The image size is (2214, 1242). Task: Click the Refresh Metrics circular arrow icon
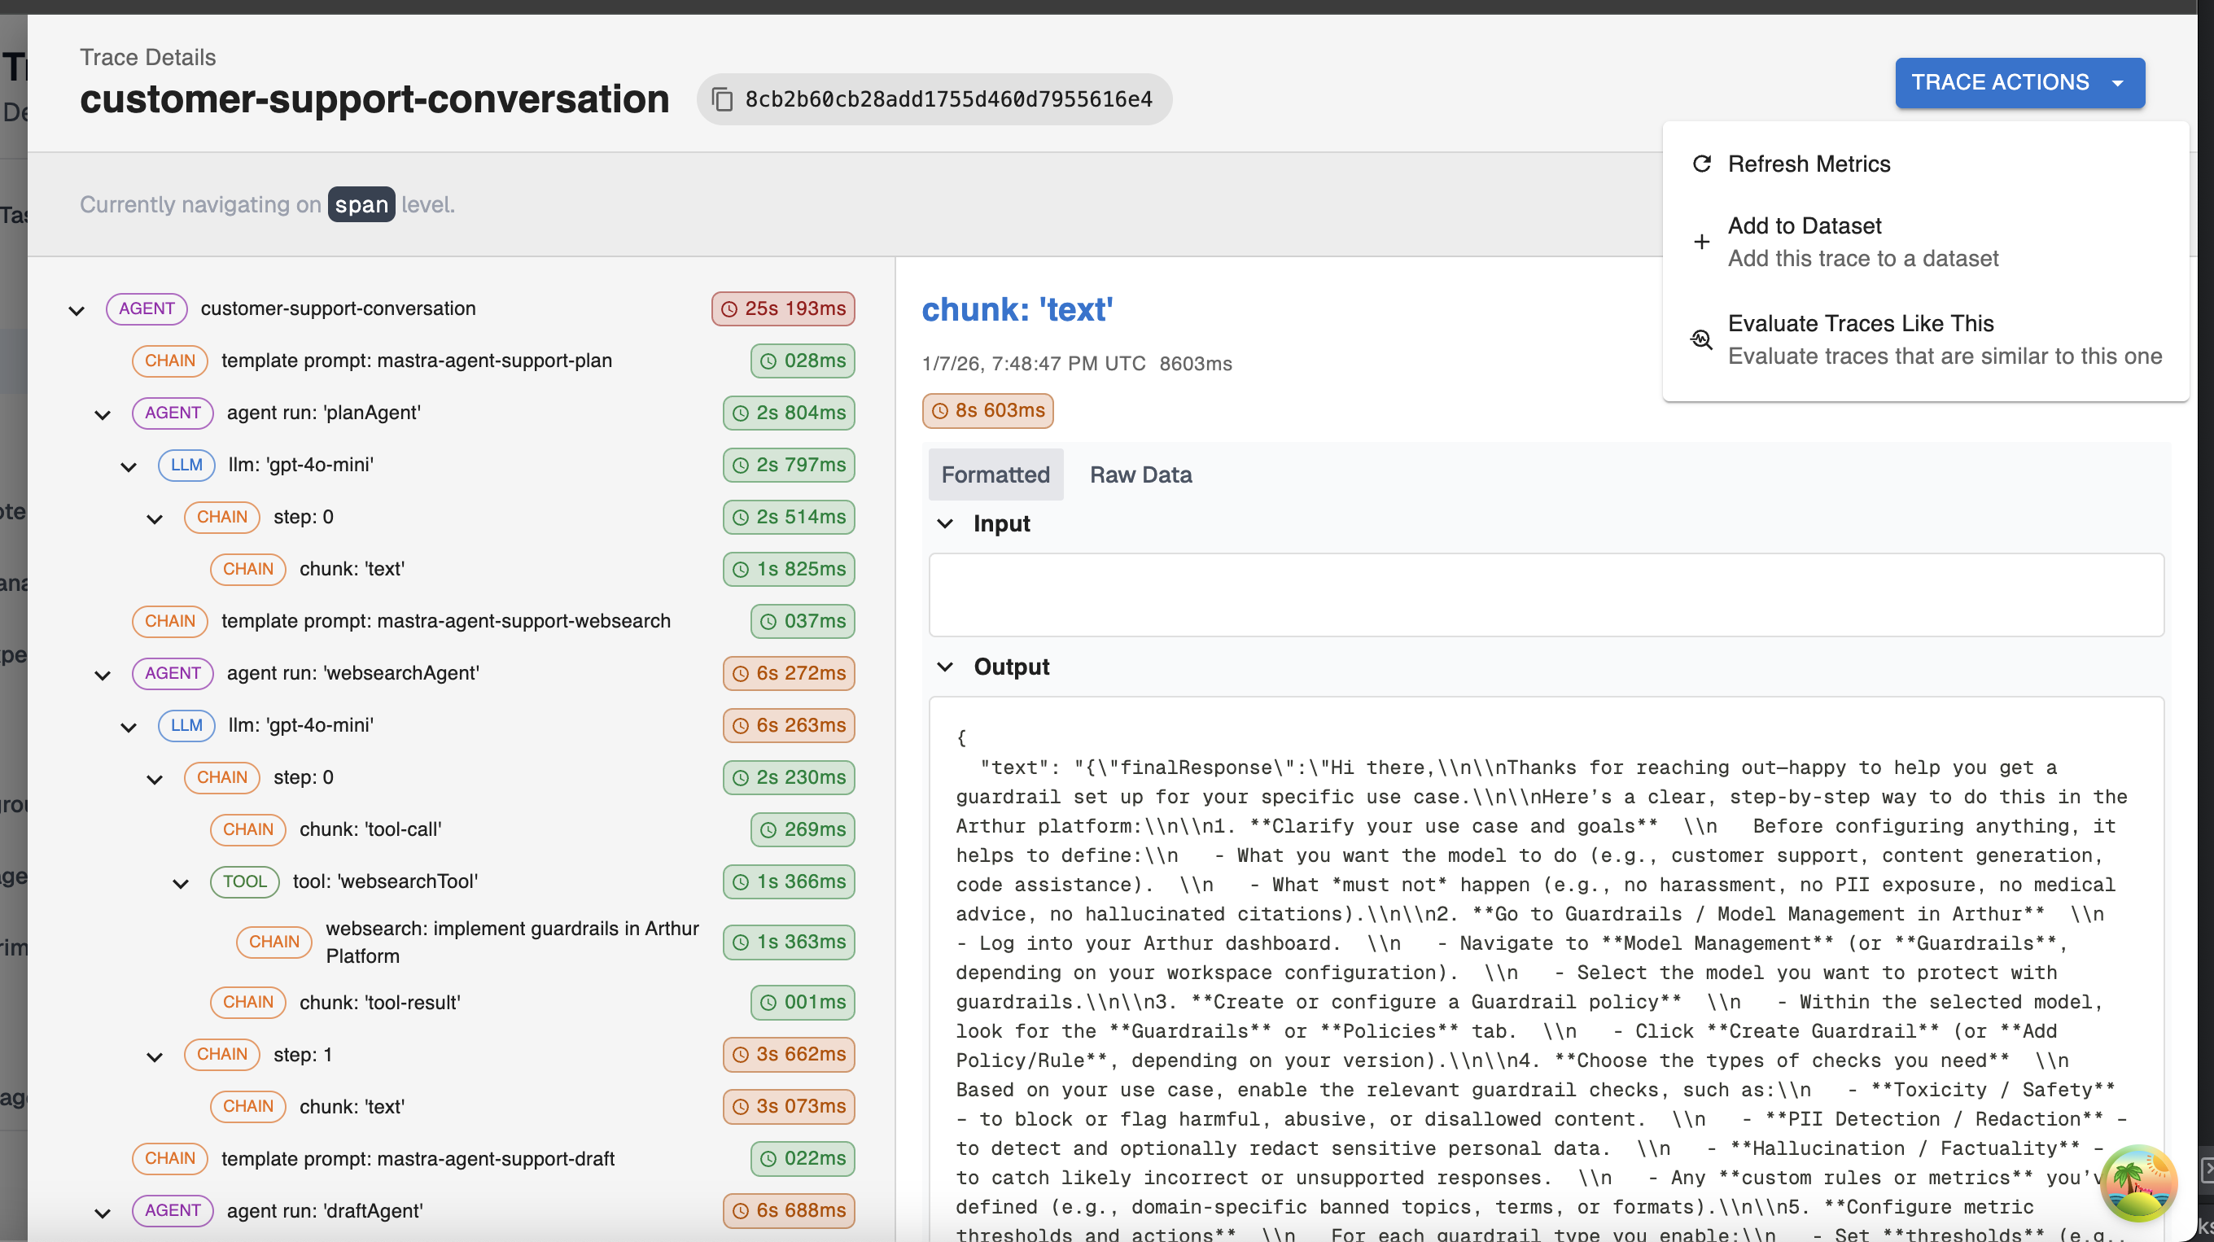click(1701, 164)
